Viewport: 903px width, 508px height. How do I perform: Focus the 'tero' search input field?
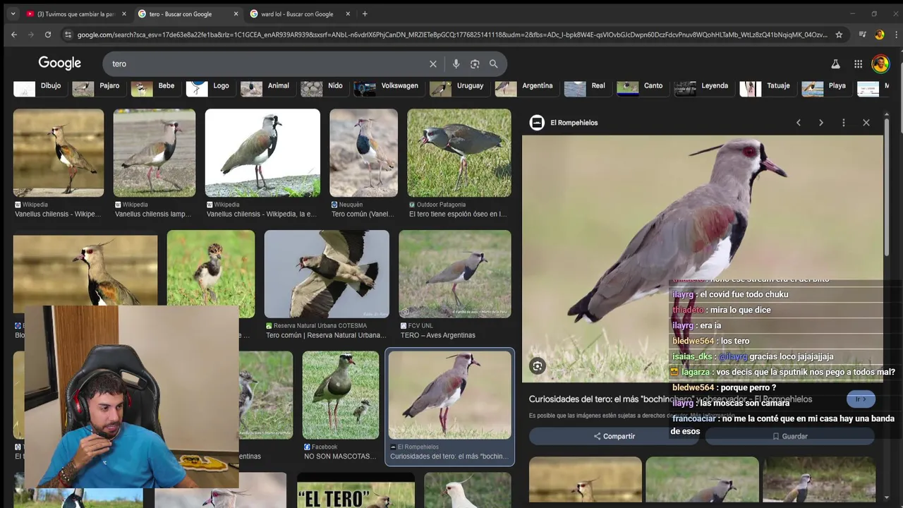[268, 64]
